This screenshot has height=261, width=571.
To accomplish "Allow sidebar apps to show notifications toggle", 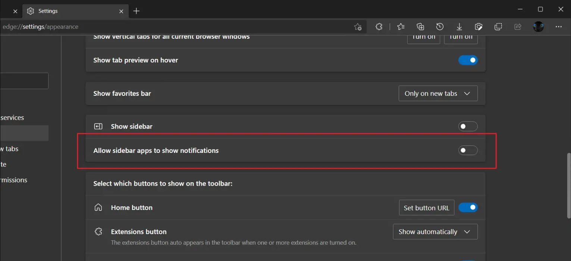I will pos(468,151).
